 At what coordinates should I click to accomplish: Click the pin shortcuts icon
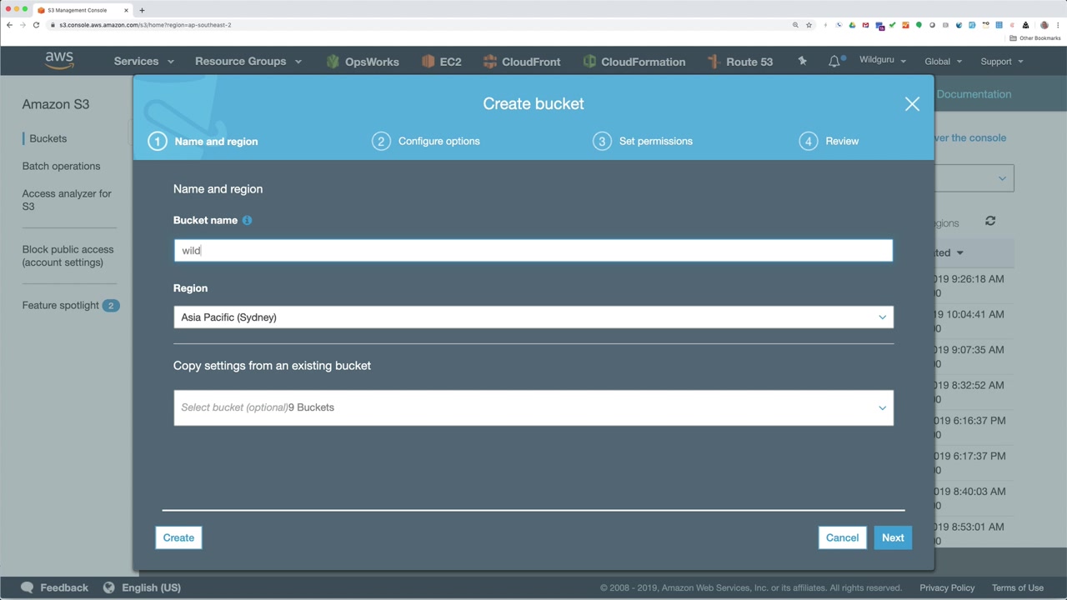click(x=802, y=61)
